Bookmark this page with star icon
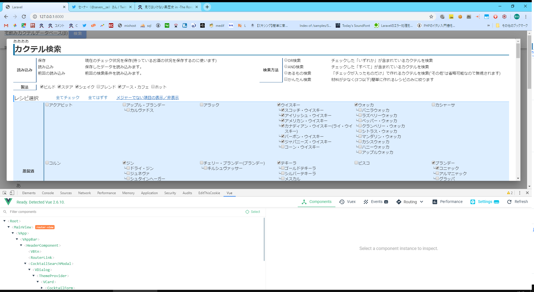 (431, 17)
